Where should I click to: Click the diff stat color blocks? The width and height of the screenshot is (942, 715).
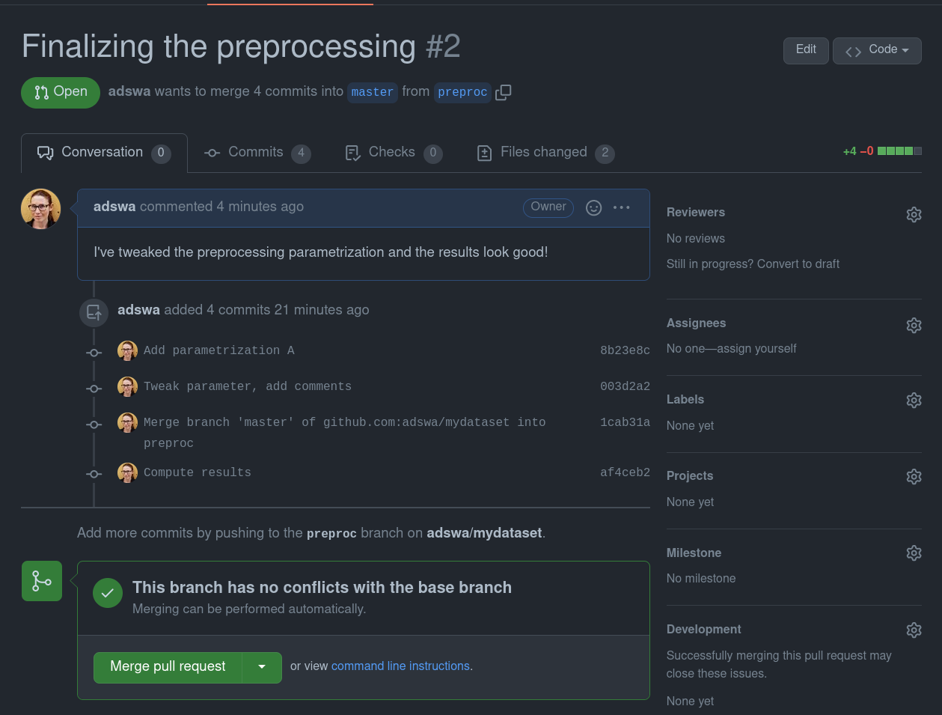(x=899, y=151)
